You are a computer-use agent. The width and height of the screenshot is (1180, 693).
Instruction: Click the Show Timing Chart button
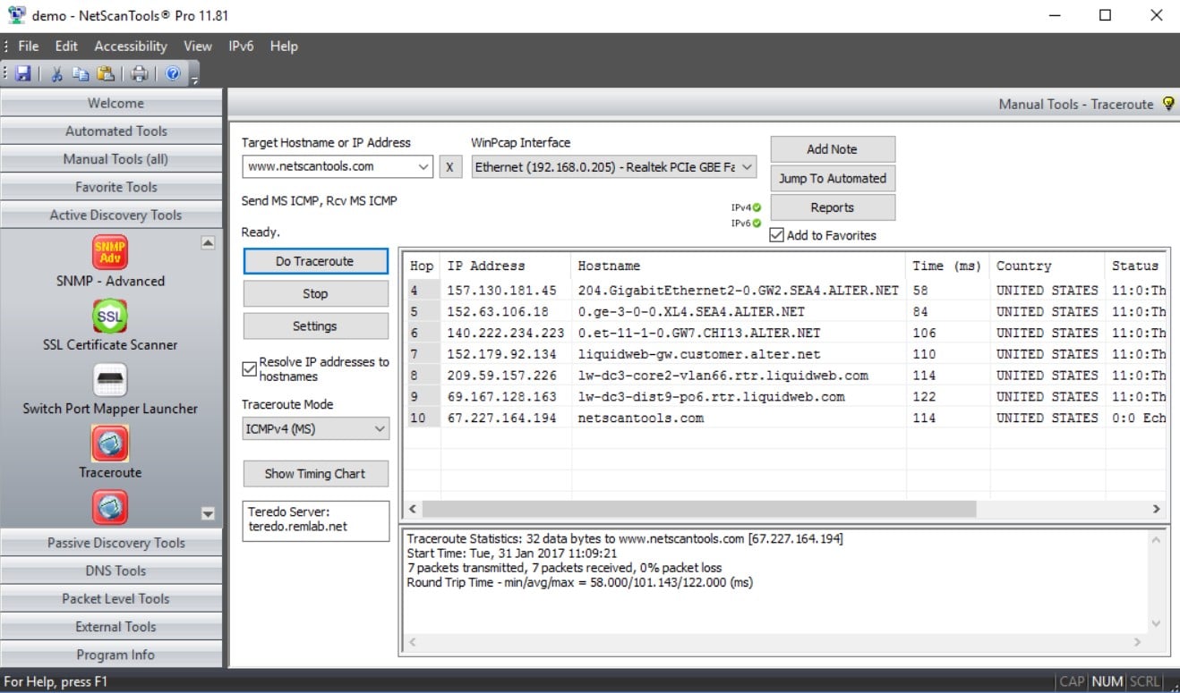315,474
